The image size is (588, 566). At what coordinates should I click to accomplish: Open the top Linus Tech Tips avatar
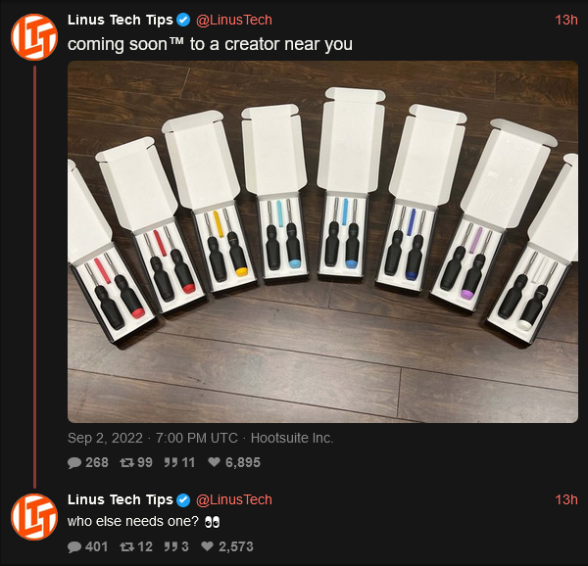coord(34,37)
